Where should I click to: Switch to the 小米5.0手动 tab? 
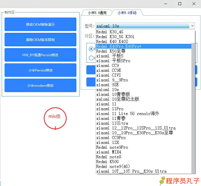tap(127, 13)
